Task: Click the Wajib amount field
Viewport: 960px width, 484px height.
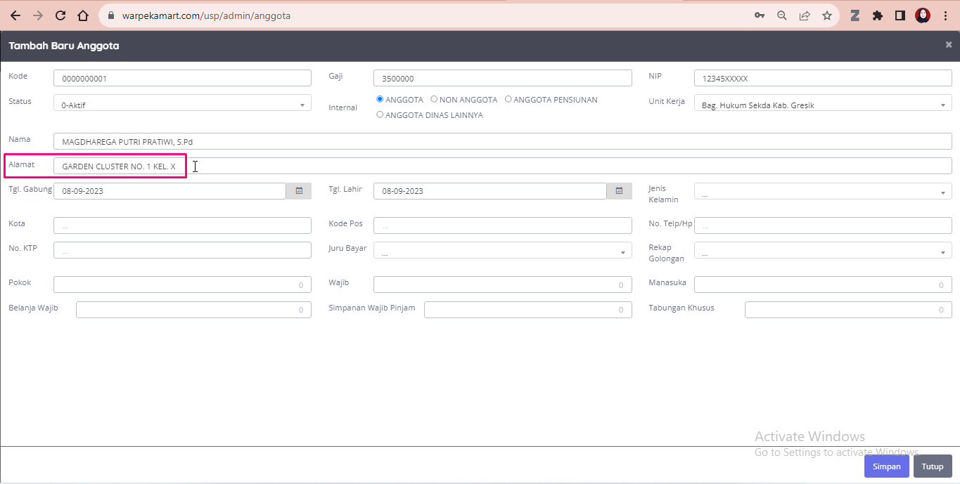Action: tap(503, 284)
